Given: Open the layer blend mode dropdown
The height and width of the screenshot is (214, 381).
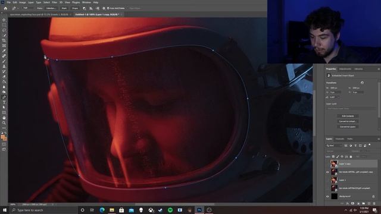Looking at the screenshot, I should click(x=338, y=151).
